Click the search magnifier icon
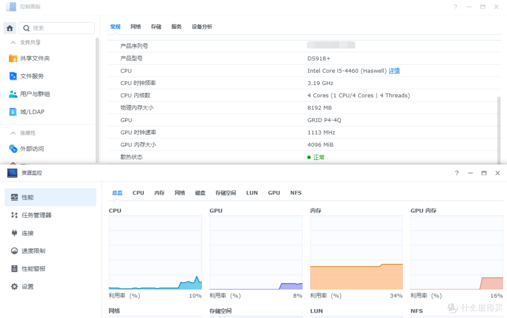Screen dimensions: 507x318 [26, 29]
